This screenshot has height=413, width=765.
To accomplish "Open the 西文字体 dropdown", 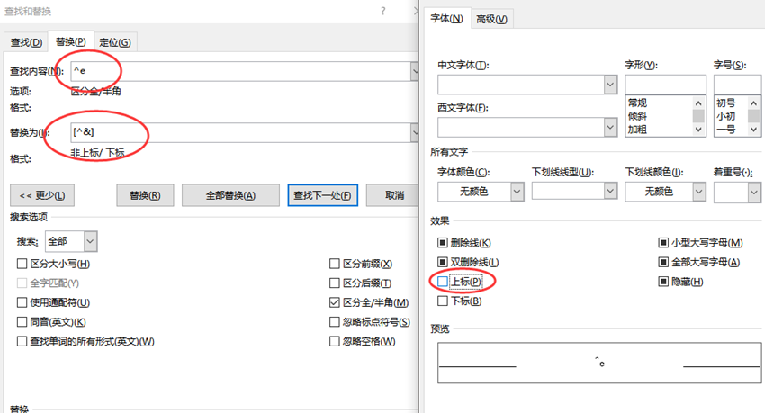I will coord(610,127).
